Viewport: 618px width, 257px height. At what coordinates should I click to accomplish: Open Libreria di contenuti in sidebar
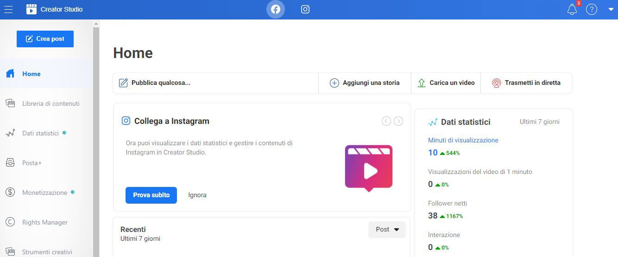pos(51,103)
